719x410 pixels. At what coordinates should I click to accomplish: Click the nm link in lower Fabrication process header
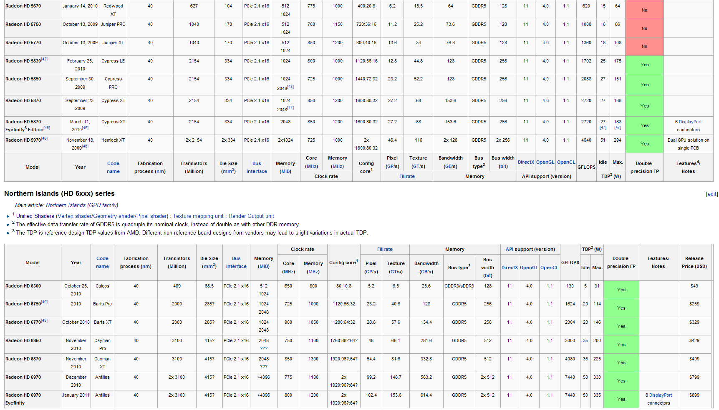(x=146, y=266)
